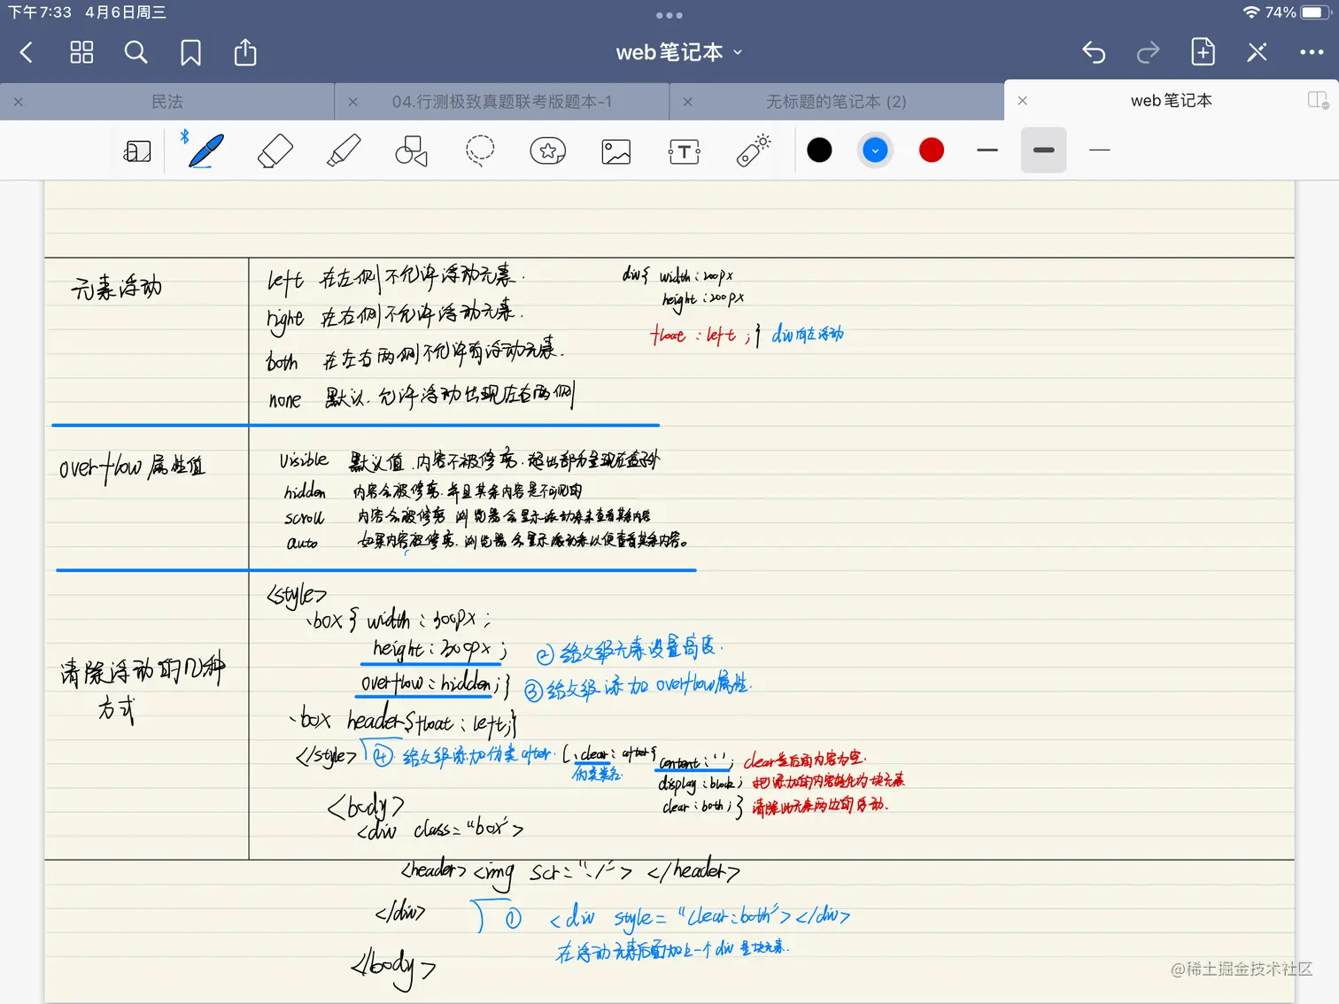Viewport: 1339px width, 1004px height.
Task: Bookmark the current page
Action: [x=190, y=53]
